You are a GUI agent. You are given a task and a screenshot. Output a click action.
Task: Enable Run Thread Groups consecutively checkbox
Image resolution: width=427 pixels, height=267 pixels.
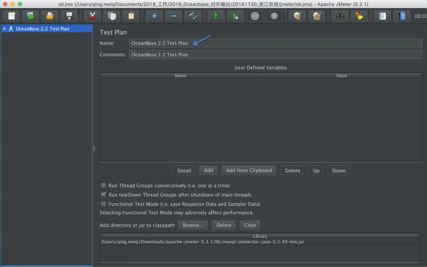104,185
